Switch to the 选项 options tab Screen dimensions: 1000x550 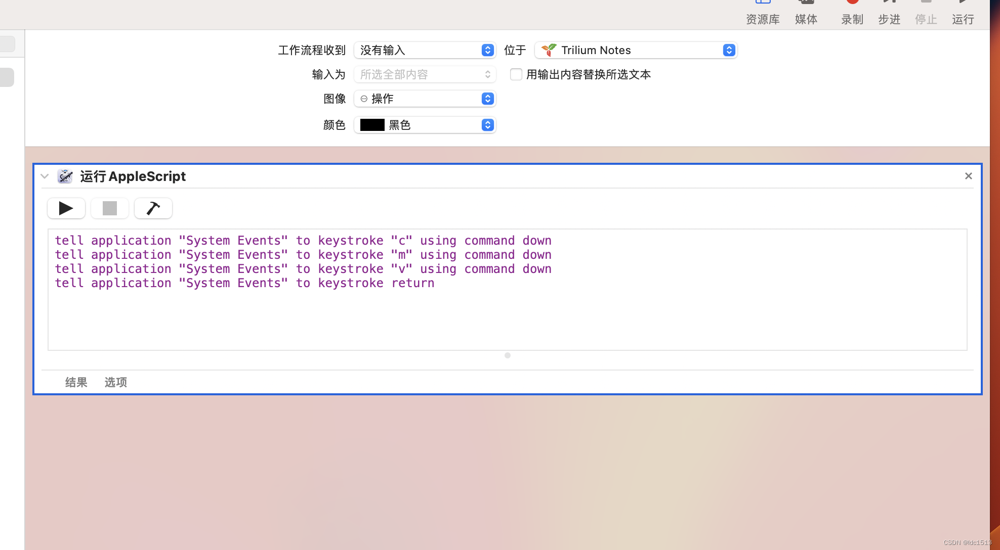(x=116, y=382)
